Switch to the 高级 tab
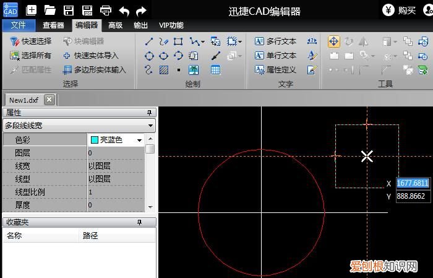433x278 pixels. tap(116, 25)
